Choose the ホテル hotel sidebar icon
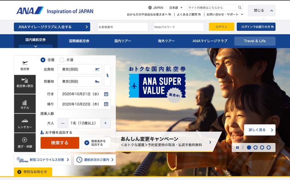 25,104
